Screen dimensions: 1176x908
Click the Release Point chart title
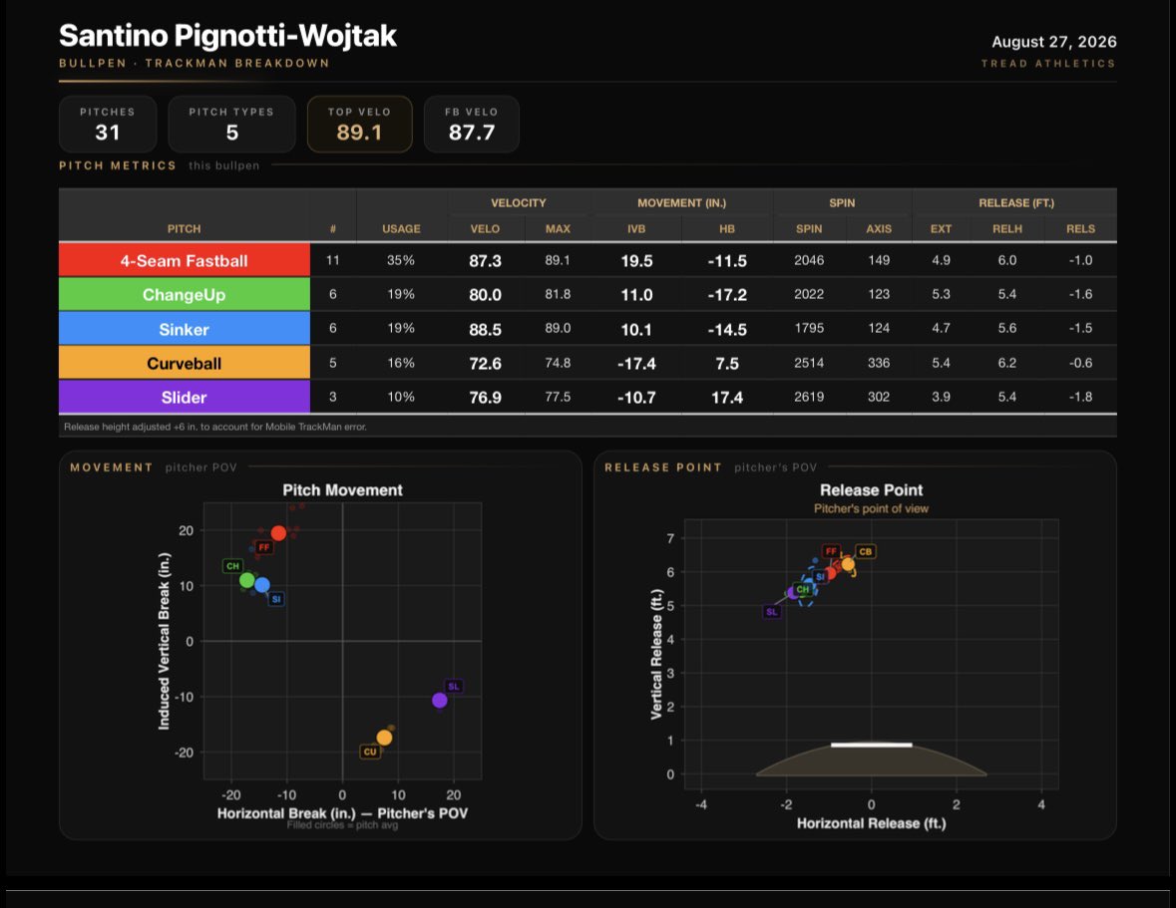(872, 490)
